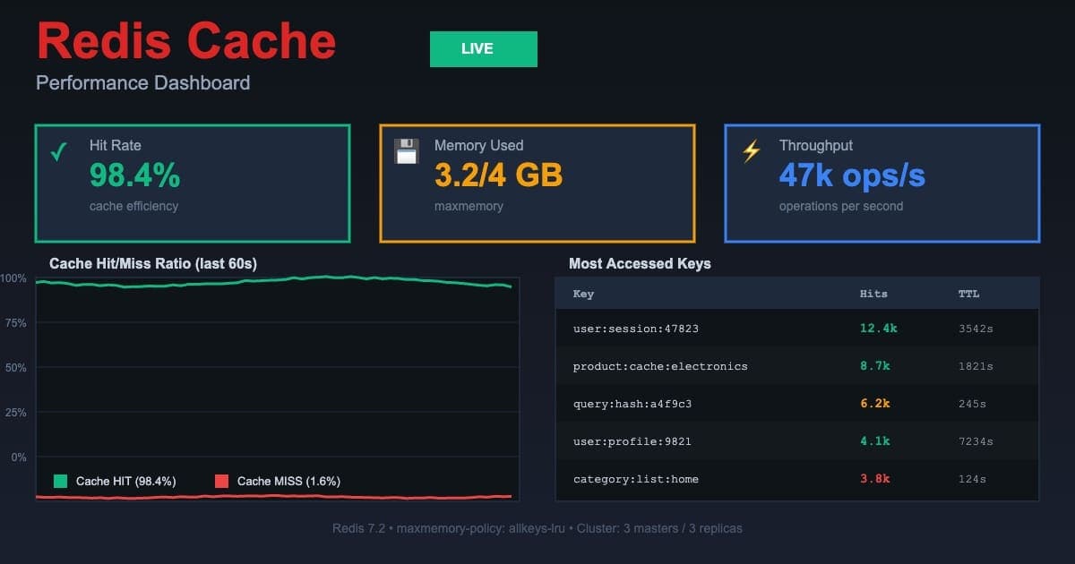The width and height of the screenshot is (1075, 564).
Task: Select the green Cache HIT legend marker
Action: tap(59, 482)
